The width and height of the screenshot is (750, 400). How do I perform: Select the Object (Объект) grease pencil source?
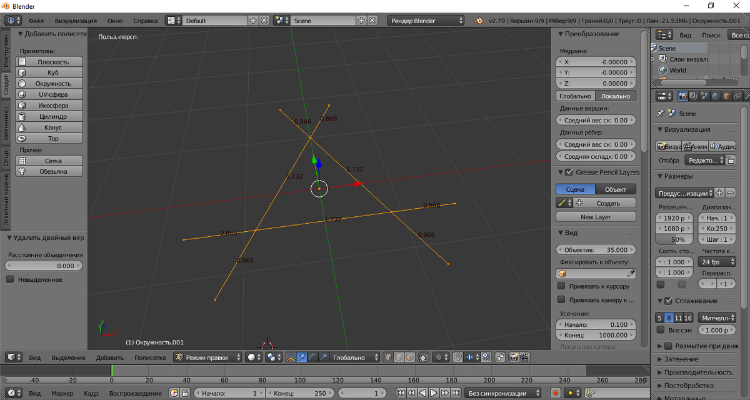616,189
